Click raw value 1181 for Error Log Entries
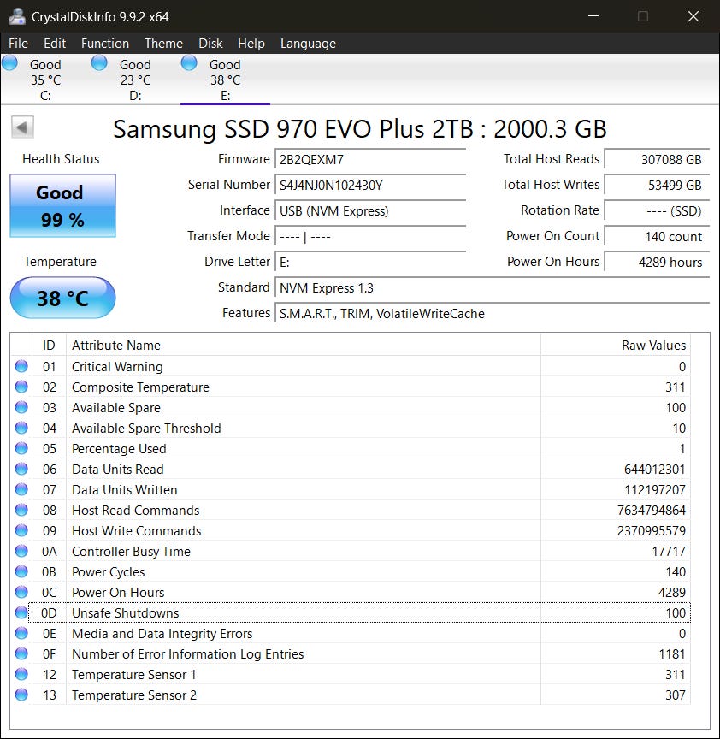720x739 pixels. [x=672, y=654]
